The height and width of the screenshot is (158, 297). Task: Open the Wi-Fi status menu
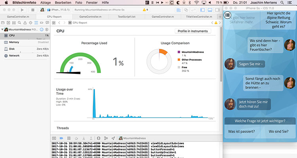197,3
